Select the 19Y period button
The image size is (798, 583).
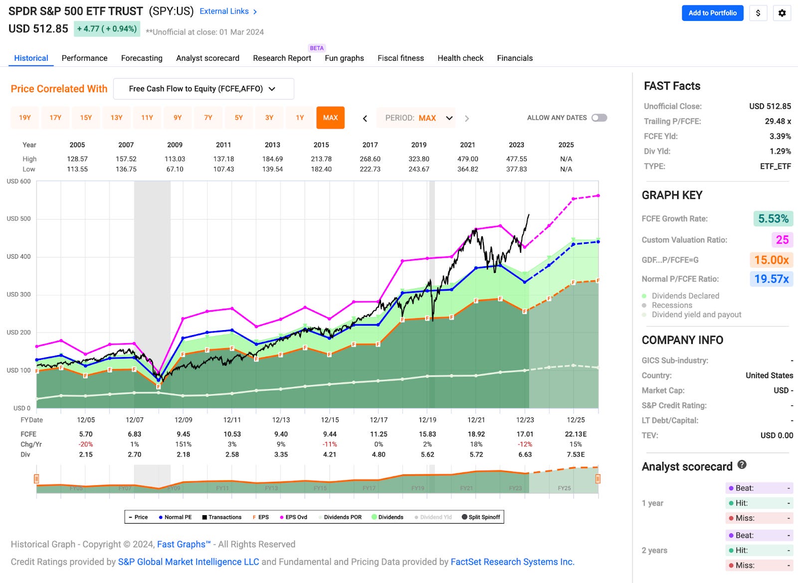pos(25,118)
